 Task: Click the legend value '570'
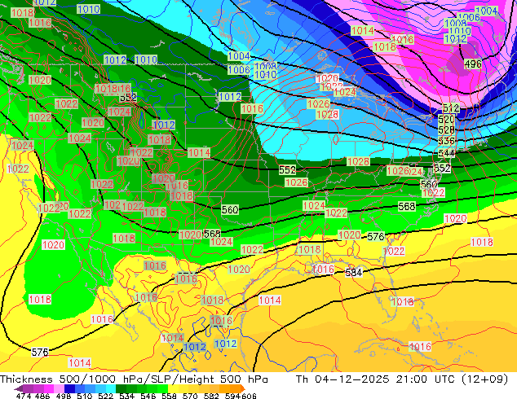(x=190, y=396)
